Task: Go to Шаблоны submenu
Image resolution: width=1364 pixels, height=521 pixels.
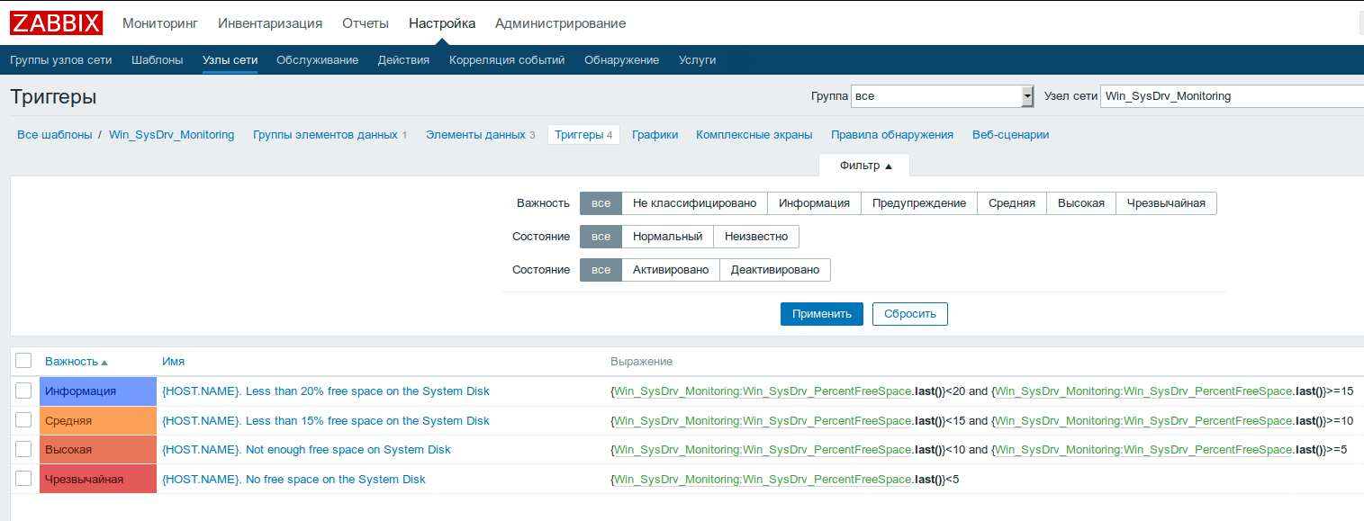Action: click(x=158, y=60)
